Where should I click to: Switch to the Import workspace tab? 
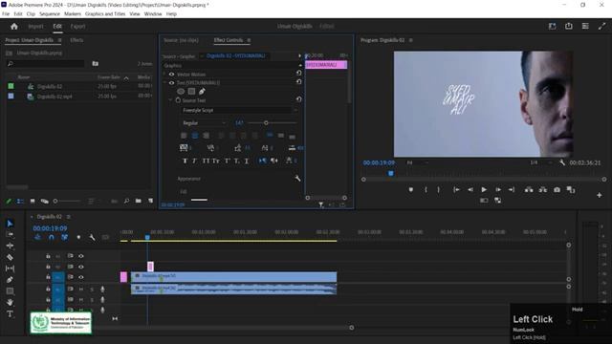pyautogui.click(x=35, y=26)
